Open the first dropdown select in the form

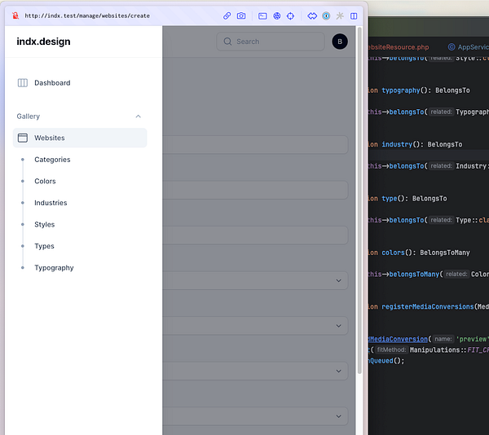339,280
